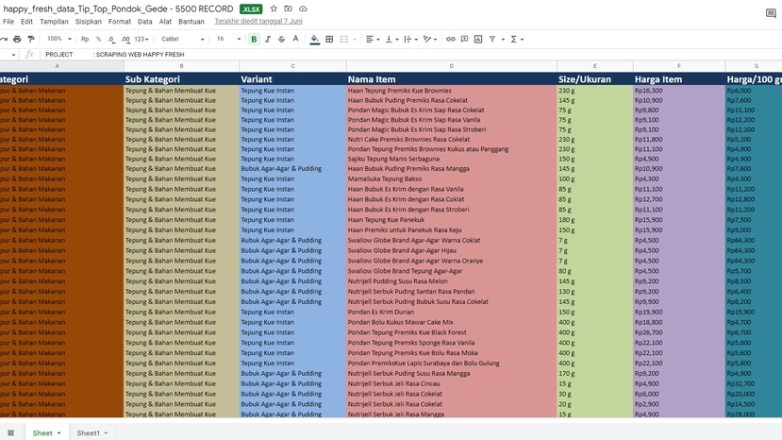Screen dimensions: 782x440
Task: Insert a chart
Action: click(478, 39)
